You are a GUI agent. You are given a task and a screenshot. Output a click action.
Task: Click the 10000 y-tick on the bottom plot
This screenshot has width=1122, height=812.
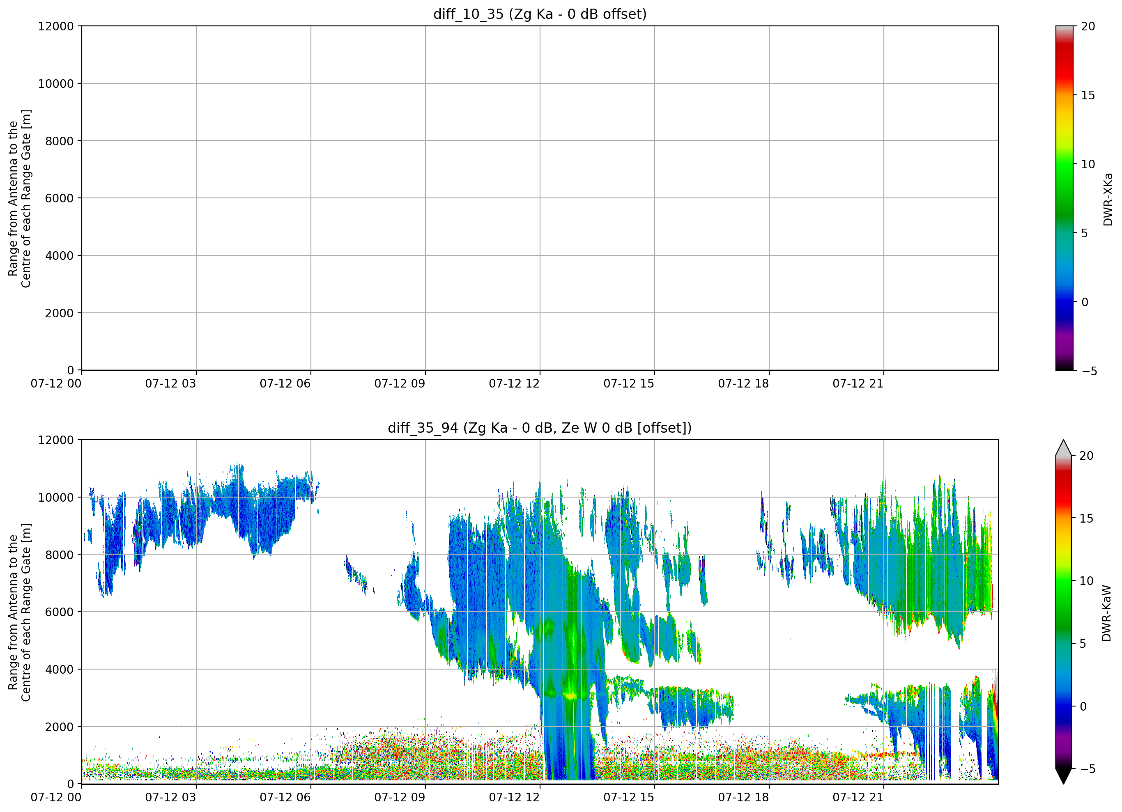56,498
